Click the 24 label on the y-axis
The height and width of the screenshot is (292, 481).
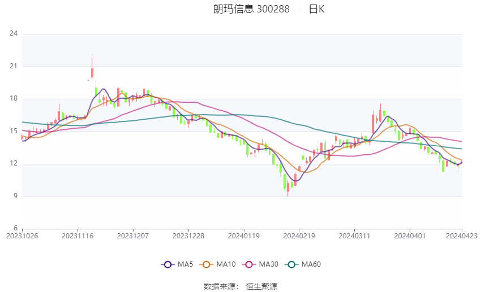click(x=14, y=34)
